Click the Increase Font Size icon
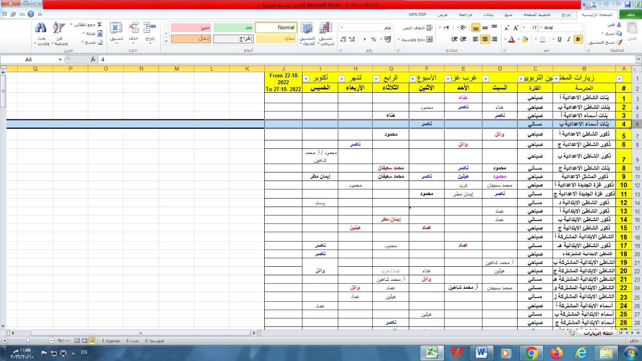Image resolution: width=642 pixels, height=361 pixels. coord(515,28)
